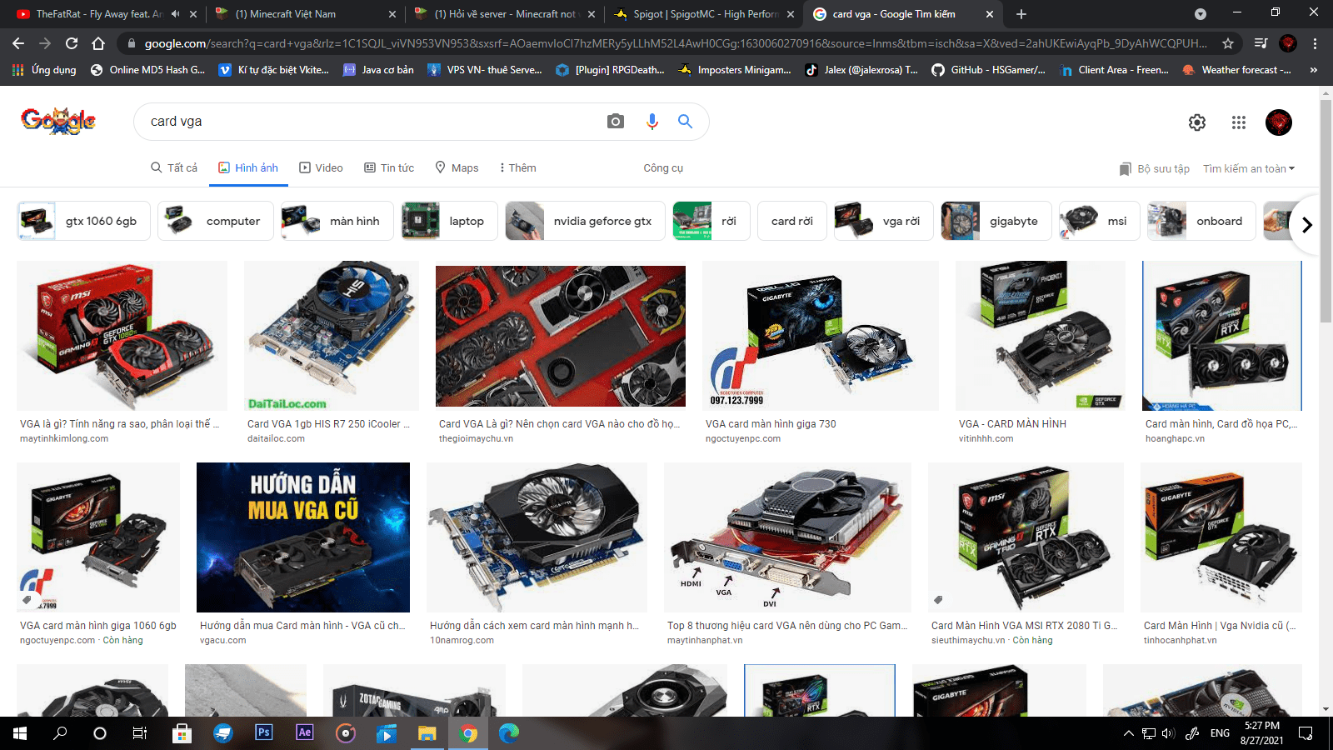Launch Photoshop from the taskbar
Screen dimensions: 1333x750
click(x=263, y=732)
